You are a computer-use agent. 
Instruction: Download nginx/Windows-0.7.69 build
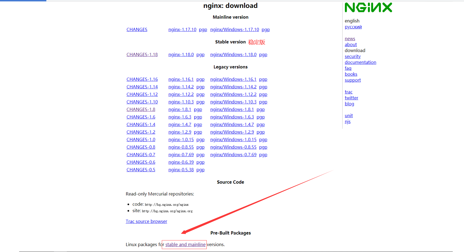[233, 155]
